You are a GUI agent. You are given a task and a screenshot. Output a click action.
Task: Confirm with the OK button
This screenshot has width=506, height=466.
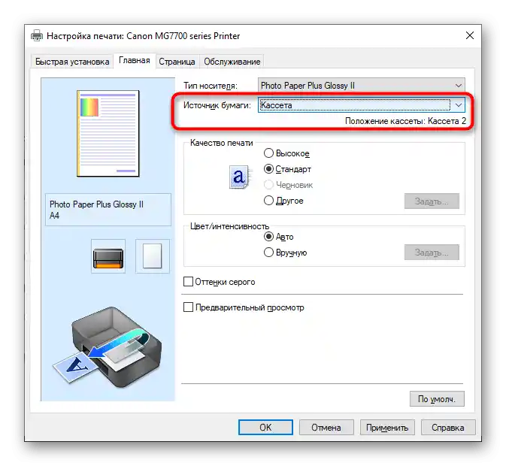click(x=265, y=428)
